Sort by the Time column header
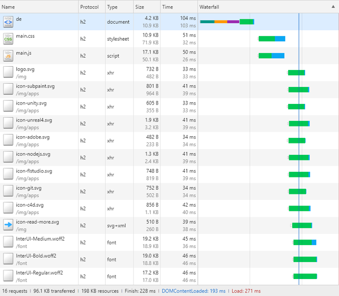 click(x=179, y=7)
